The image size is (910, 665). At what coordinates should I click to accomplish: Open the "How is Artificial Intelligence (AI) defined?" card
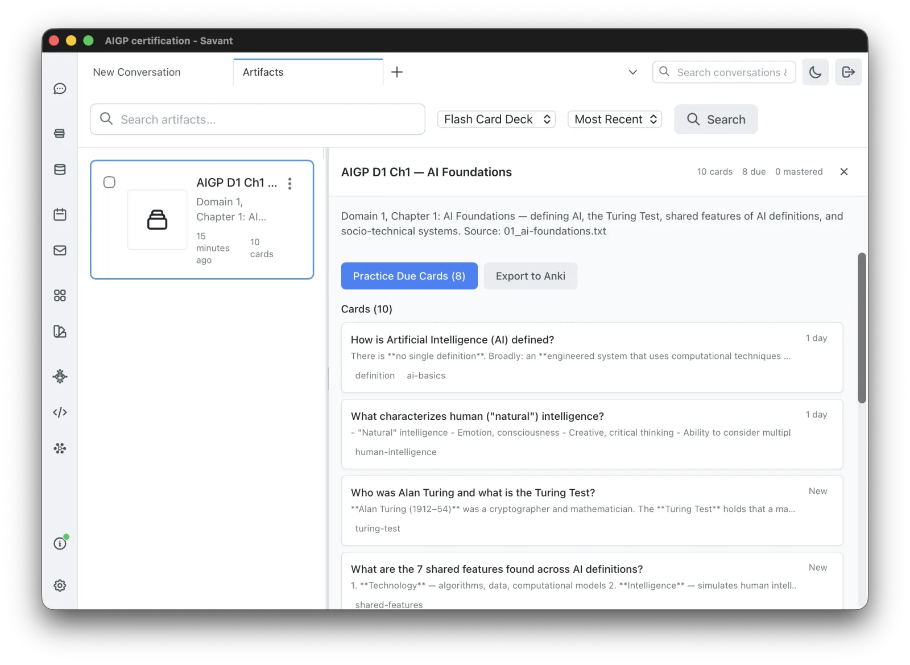tap(591, 357)
